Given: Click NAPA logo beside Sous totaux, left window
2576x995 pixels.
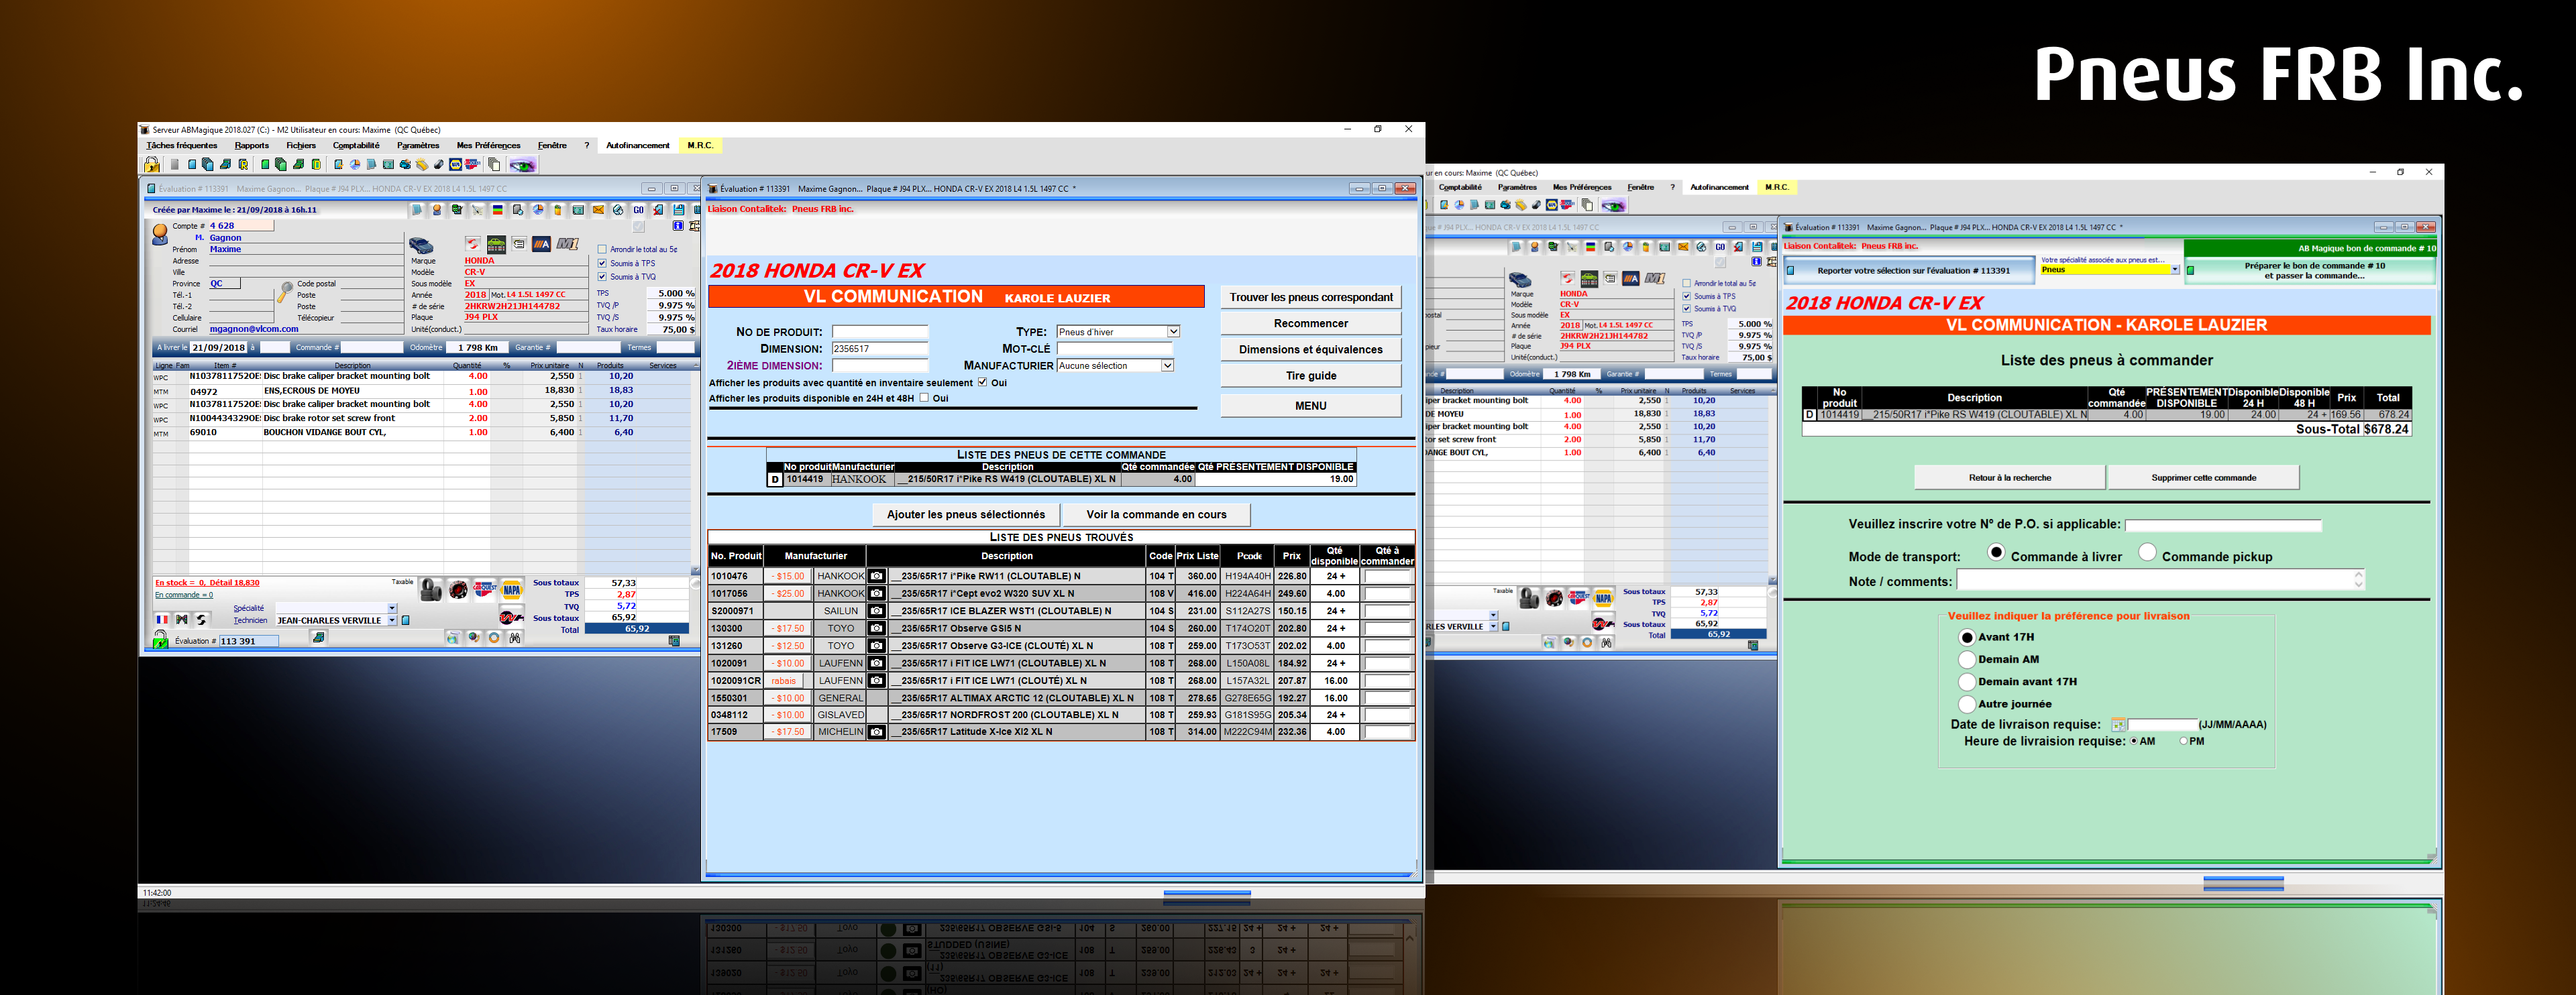Looking at the screenshot, I should [512, 589].
